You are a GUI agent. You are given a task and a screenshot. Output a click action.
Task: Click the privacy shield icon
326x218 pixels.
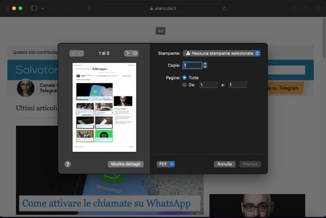90,8
